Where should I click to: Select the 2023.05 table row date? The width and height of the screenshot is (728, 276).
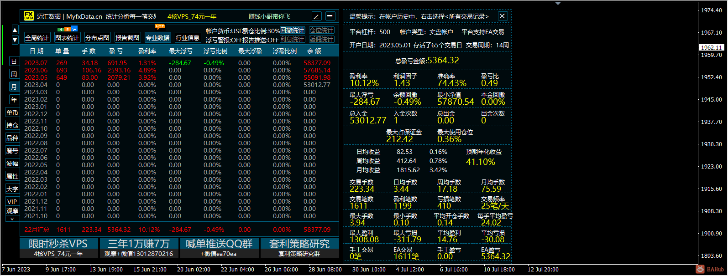[36, 77]
